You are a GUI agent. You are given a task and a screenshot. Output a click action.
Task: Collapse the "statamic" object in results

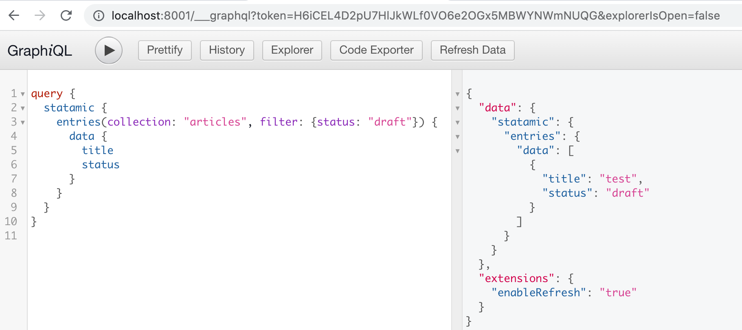pyautogui.click(x=457, y=123)
